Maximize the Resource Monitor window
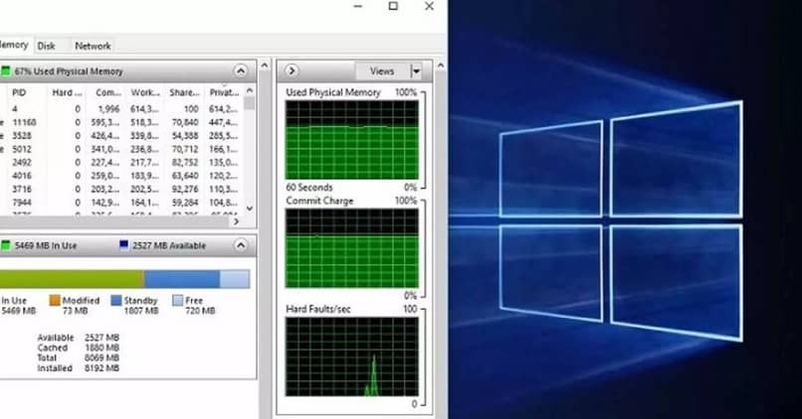 (x=393, y=6)
